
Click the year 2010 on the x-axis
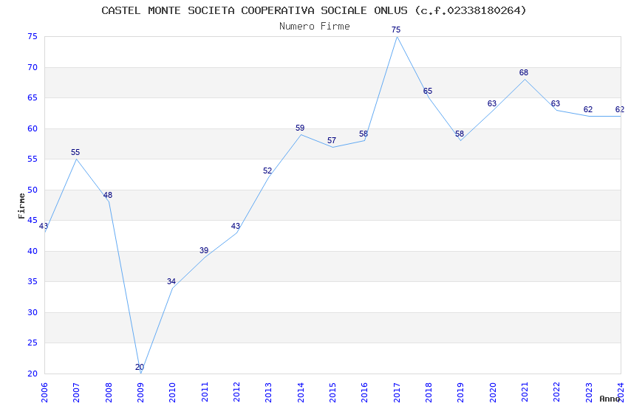click(173, 392)
